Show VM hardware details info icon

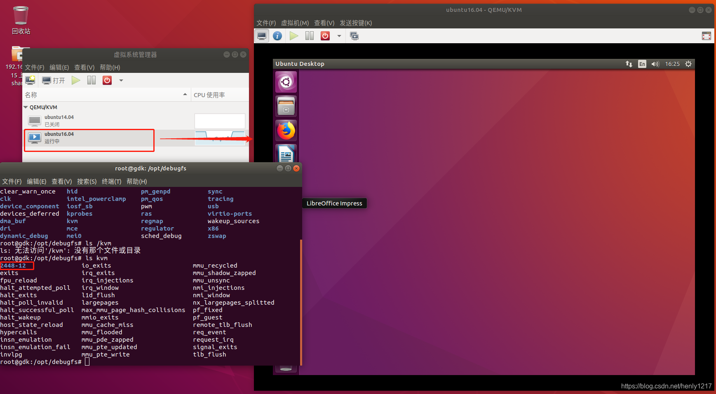tap(277, 36)
